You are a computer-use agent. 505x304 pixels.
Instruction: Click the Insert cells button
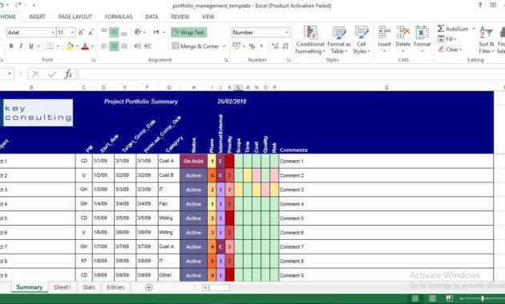[x=384, y=39]
